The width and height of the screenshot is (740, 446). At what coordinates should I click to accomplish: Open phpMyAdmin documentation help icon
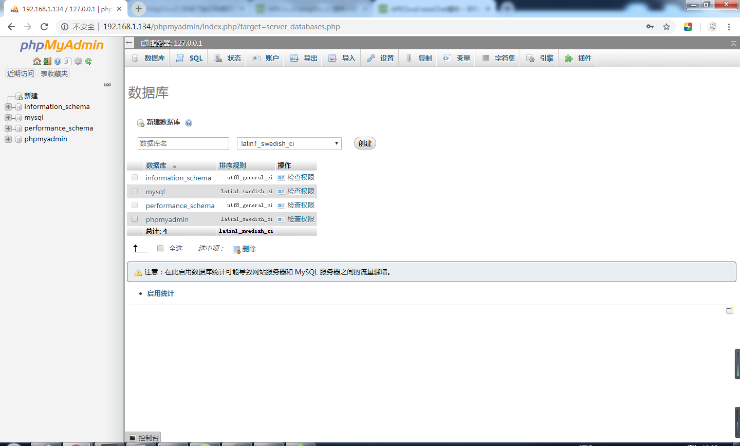pos(58,61)
